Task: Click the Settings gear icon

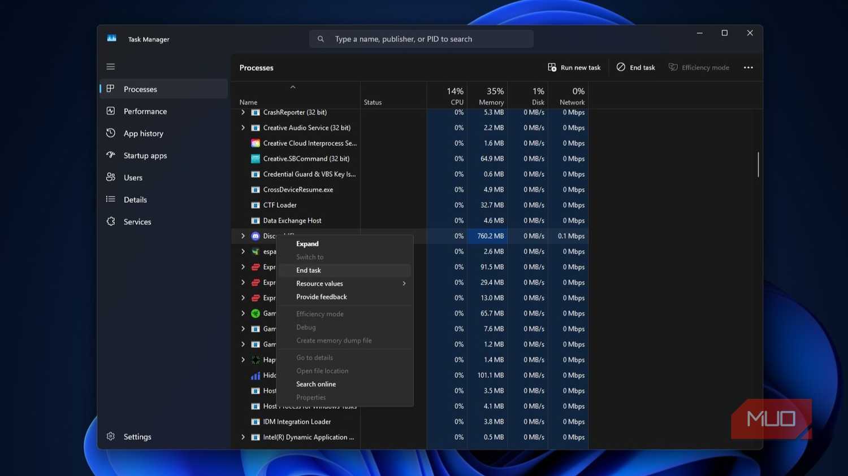Action: [x=111, y=436]
